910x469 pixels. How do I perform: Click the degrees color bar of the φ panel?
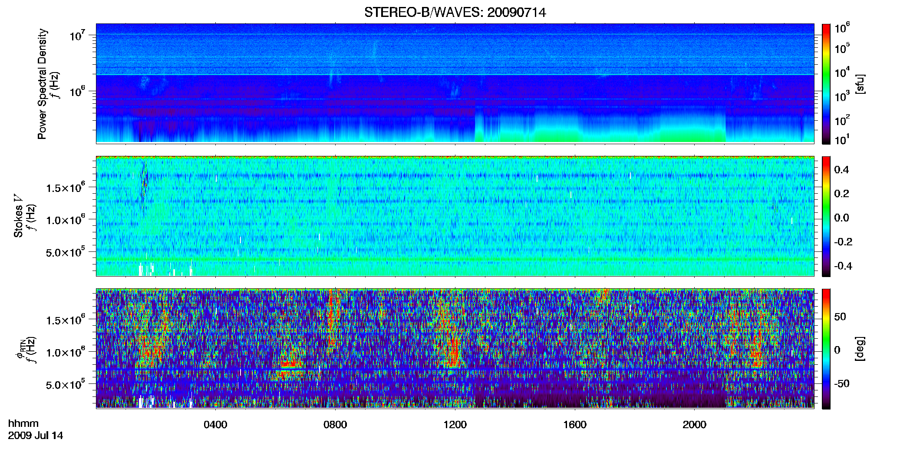click(x=826, y=349)
